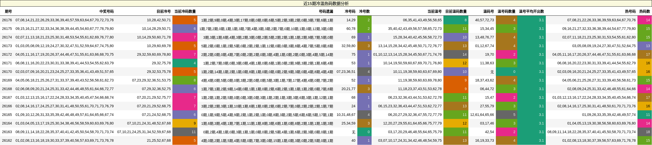Click cold number cell 10,31,48,67
This screenshot has height=145, width=652.
(x=346, y=115)
